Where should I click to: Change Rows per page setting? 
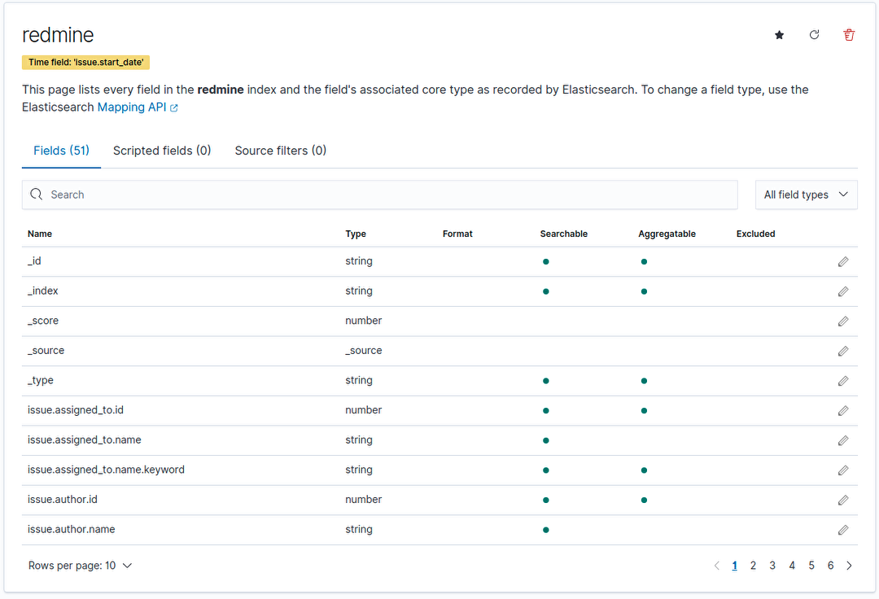(80, 566)
